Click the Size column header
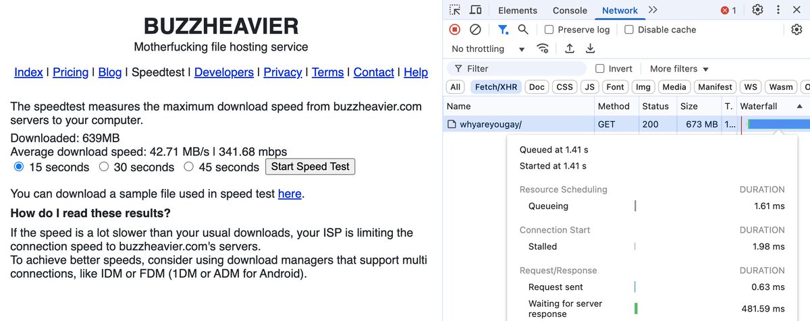The image size is (810, 321). [698, 107]
